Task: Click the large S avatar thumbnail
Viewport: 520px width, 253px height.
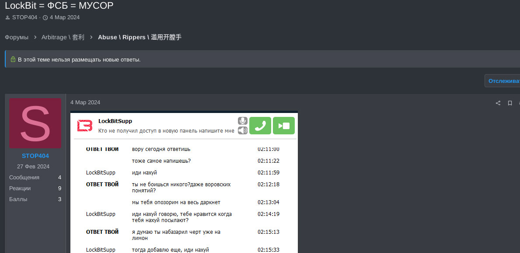Action: tap(35, 123)
